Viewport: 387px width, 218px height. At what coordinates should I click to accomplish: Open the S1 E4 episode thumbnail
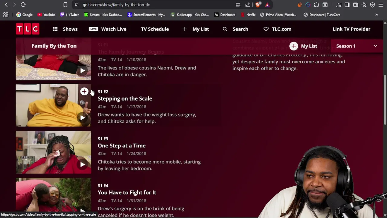[53, 195]
